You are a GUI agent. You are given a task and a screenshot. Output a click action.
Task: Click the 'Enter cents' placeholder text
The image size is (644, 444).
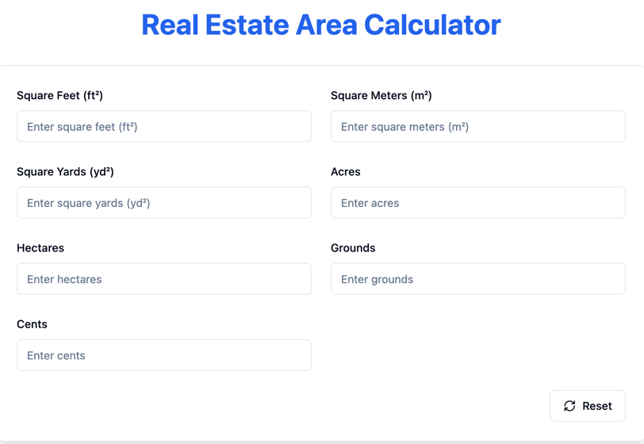pos(56,355)
